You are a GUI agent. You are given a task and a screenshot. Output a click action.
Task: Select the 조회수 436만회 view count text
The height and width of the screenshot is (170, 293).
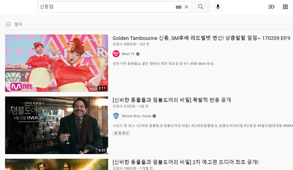(x=124, y=44)
